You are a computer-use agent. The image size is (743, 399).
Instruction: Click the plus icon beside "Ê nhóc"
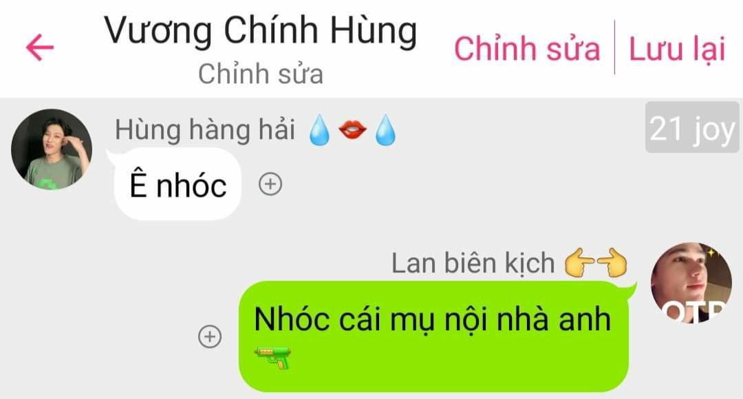click(x=270, y=184)
